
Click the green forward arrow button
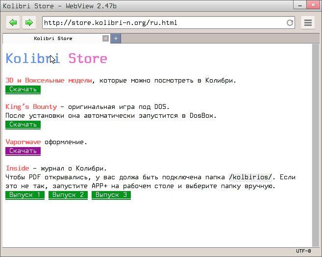coord(29,22)
